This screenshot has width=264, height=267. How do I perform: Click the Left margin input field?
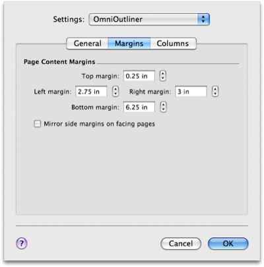pyautogui.click(x=91, y=92)
